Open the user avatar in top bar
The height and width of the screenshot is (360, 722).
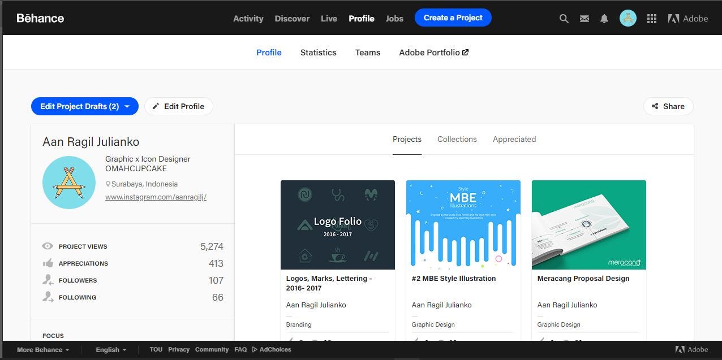point(628,18)
